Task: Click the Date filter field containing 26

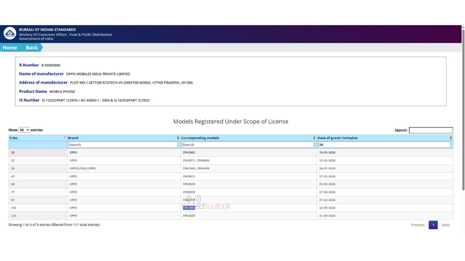Action: pyautogui.click(x=384, y=145)
